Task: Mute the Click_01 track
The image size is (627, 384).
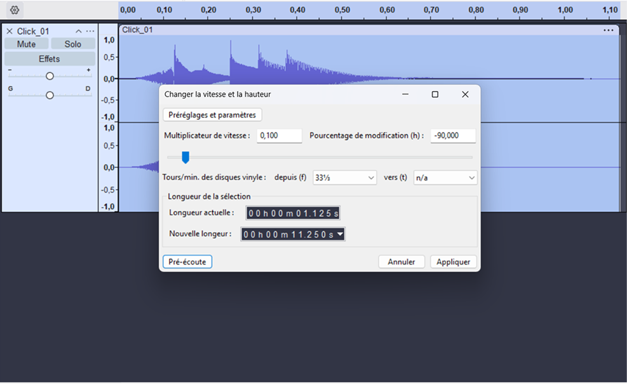Action: point(26,44)
